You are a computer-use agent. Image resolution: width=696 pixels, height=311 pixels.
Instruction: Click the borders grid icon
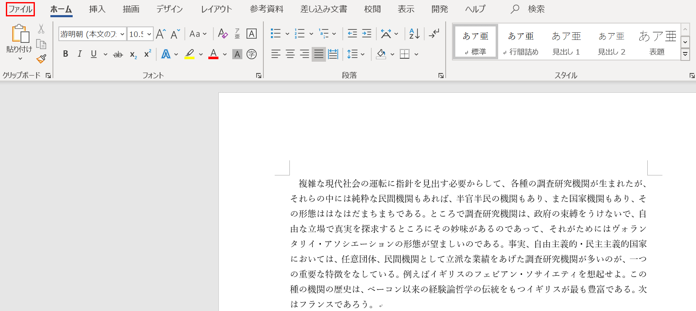404,54
